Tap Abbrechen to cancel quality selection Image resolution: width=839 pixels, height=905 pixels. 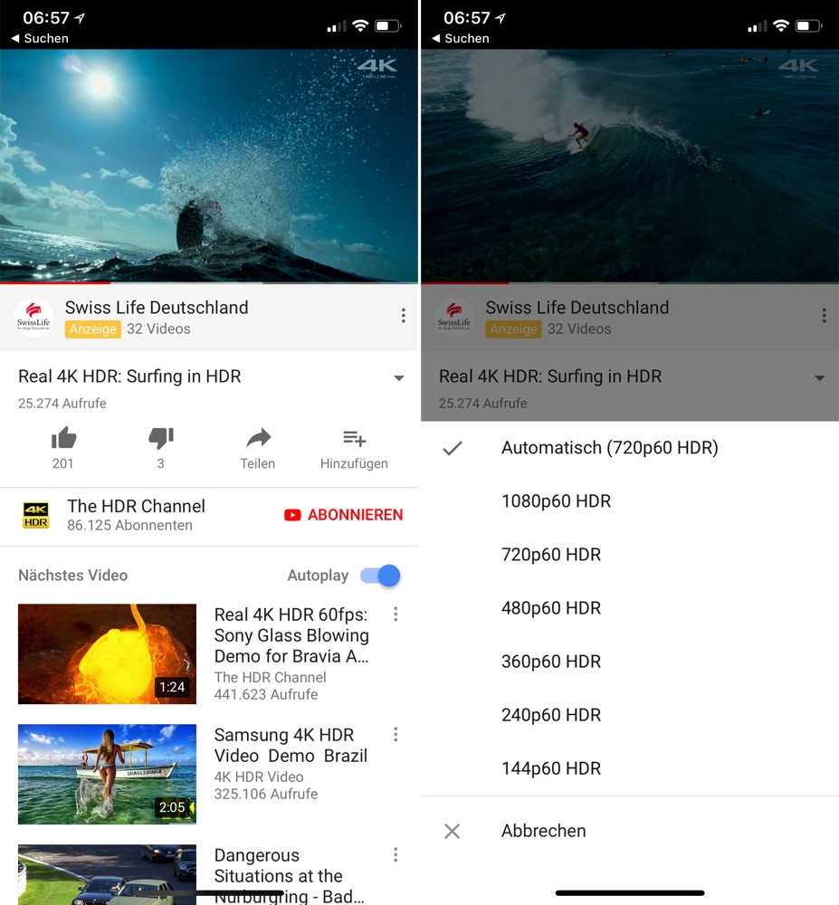click(x=543, y=831)
